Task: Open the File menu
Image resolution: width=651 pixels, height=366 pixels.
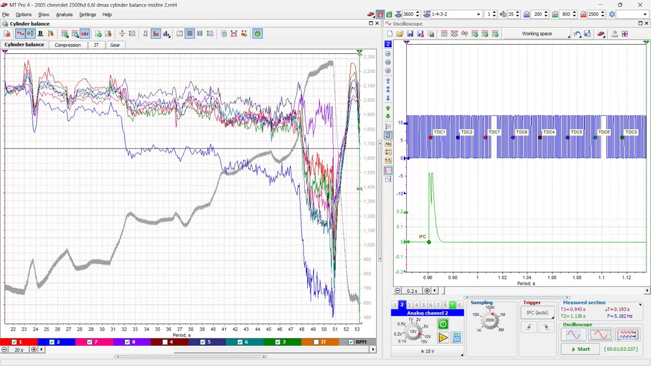Action: (x=6, y=15)
